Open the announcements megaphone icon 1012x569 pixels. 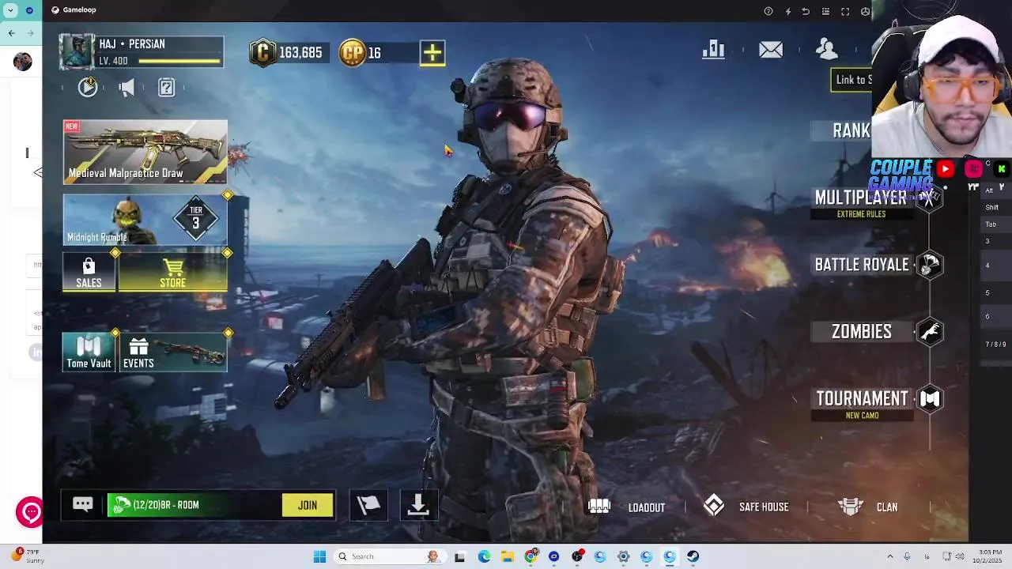[x=126, y=88]
